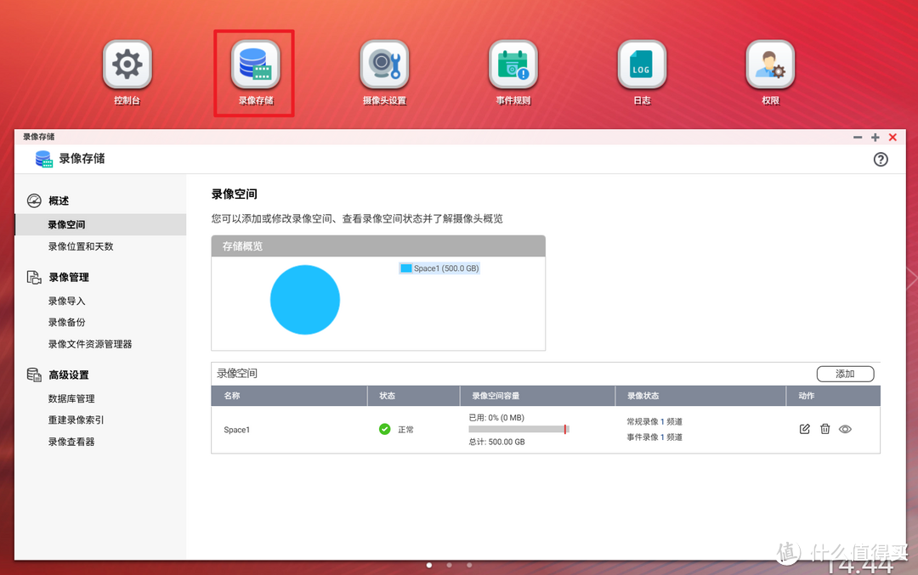Screen dimensions: 918x575
Task: Click the 添加 button to add space
Action: click(x=845, y=374)
